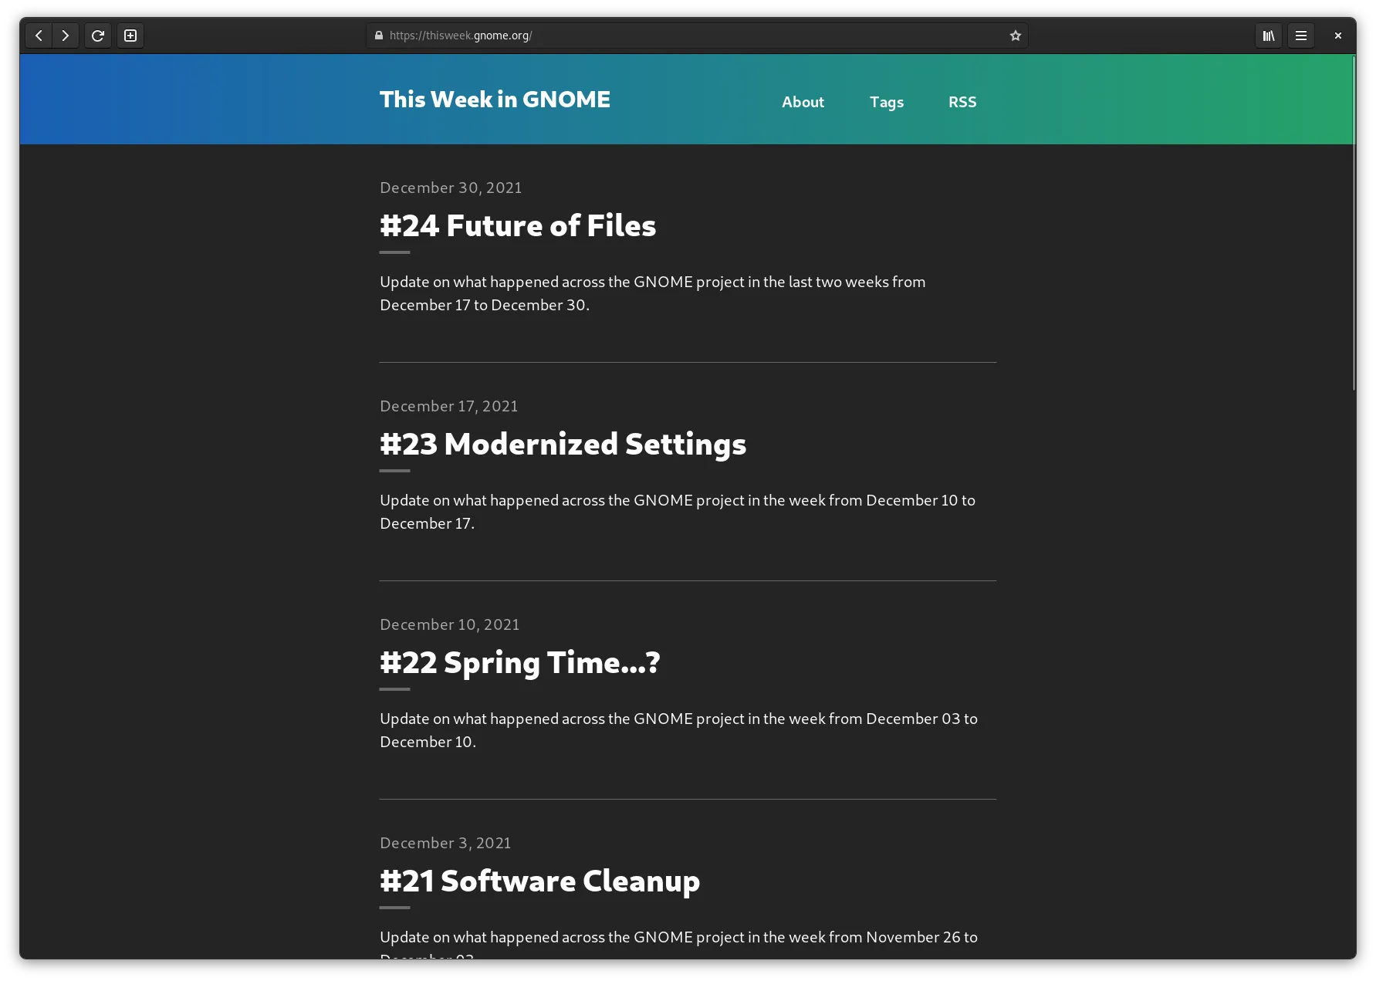
Task: Click the URL address bar
Action: pyautogui.click(x=695, y=36)
